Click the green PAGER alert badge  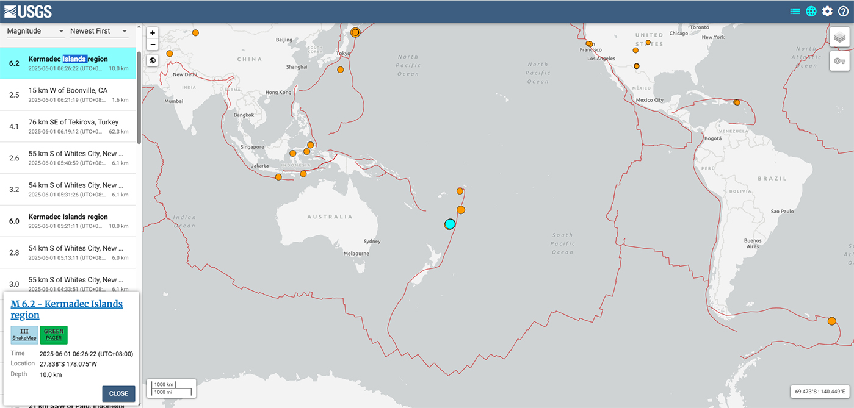[54, 335]
